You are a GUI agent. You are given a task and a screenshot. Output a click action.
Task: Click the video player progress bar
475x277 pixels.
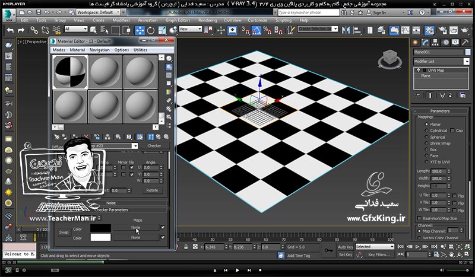pyautogui.click(x=237, y=263)
